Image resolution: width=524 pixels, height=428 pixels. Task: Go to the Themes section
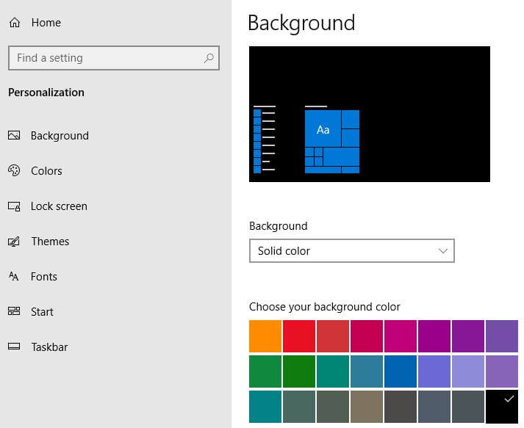[50, 242]
